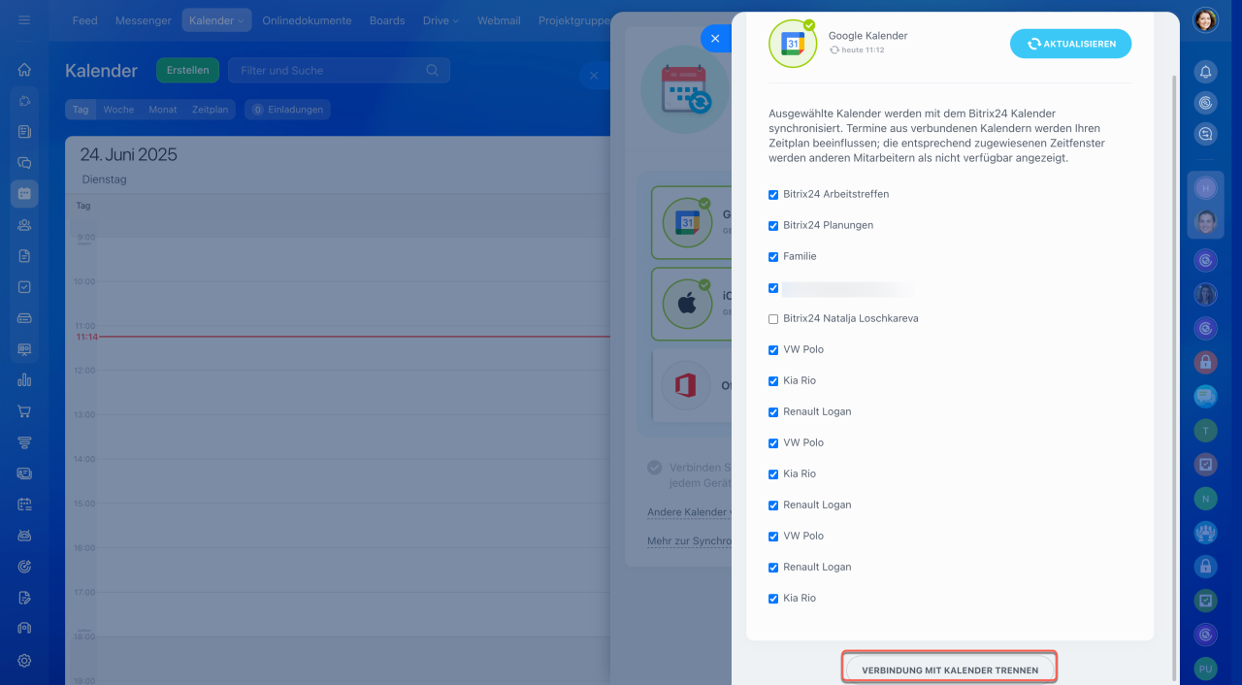Open the target goals sidebar icon
Viewport: 1242px width, 685px height.
coord(24,567)
